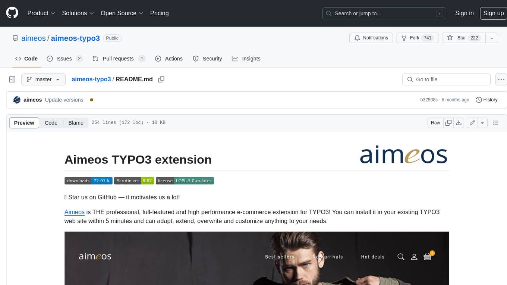Switch to the Code tab
Viewport: 507px width, 285px height.
pos(26,59)
